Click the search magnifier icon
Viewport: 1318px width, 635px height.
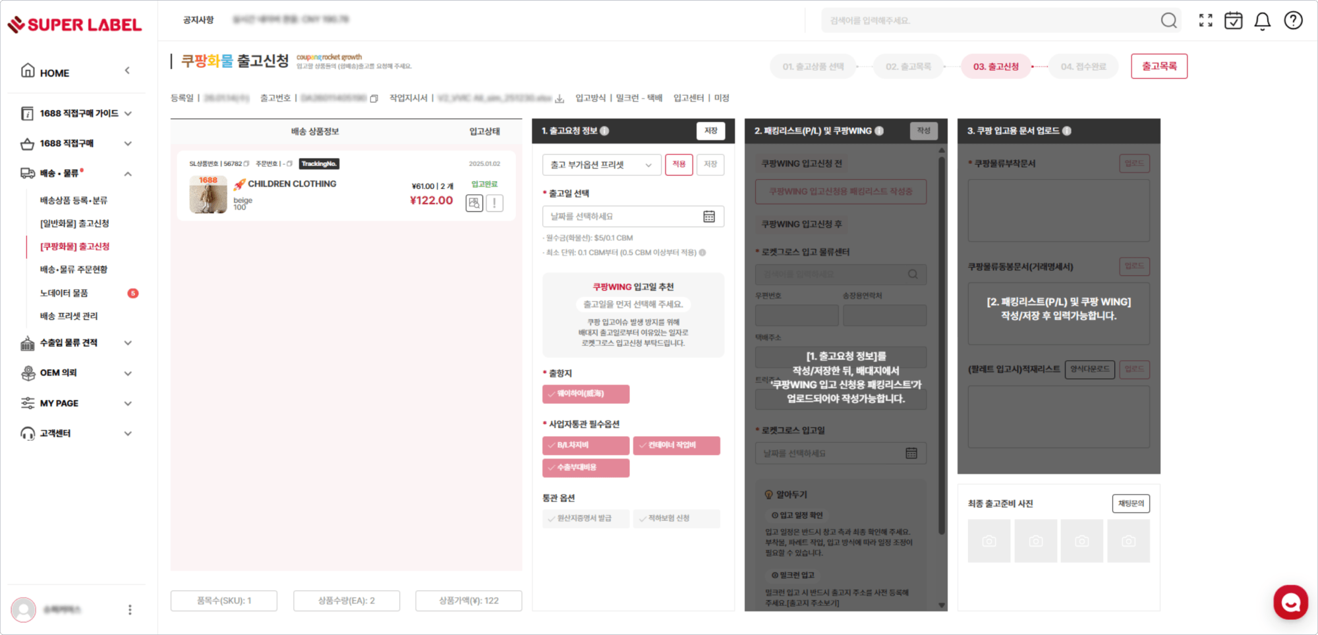(x=1168, y=21)
